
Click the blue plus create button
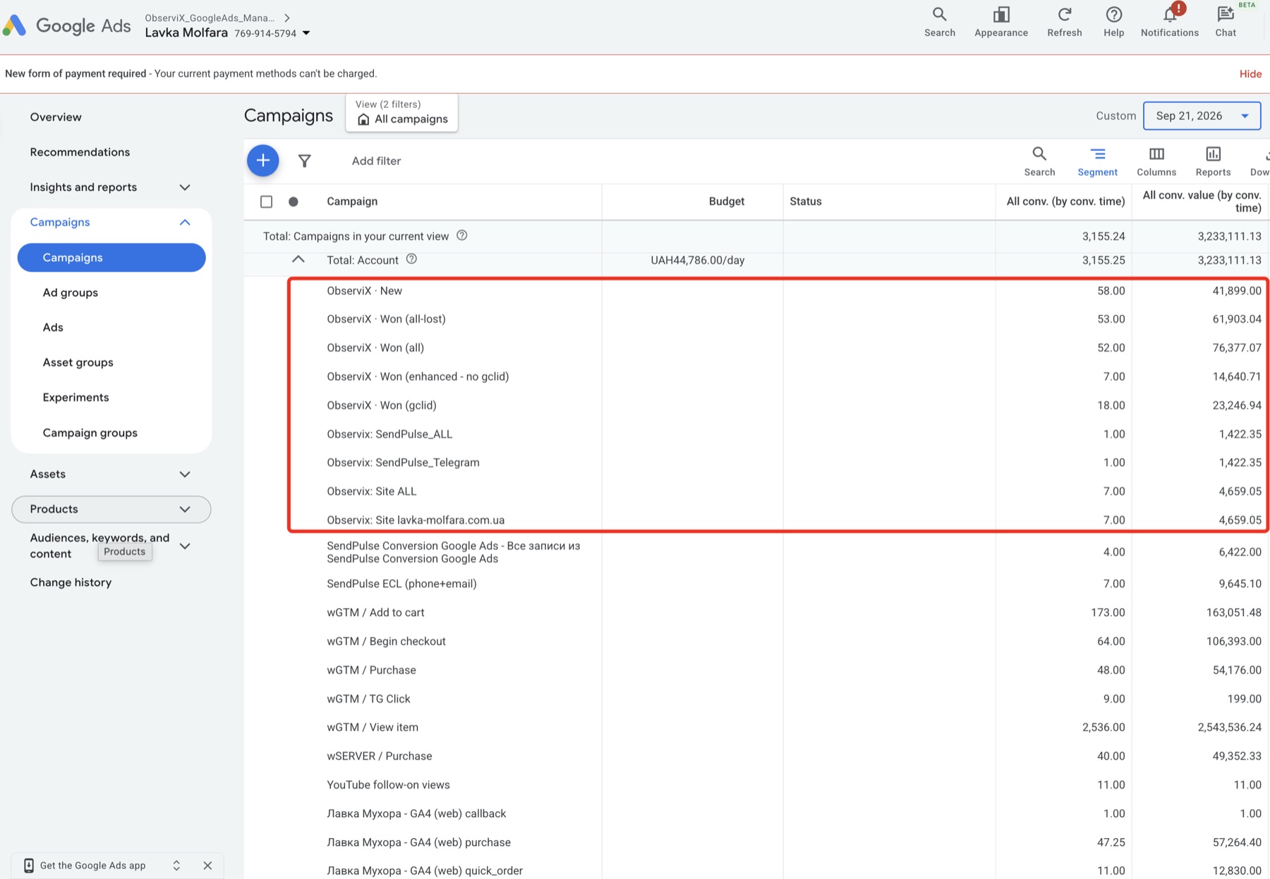(262, 161)
